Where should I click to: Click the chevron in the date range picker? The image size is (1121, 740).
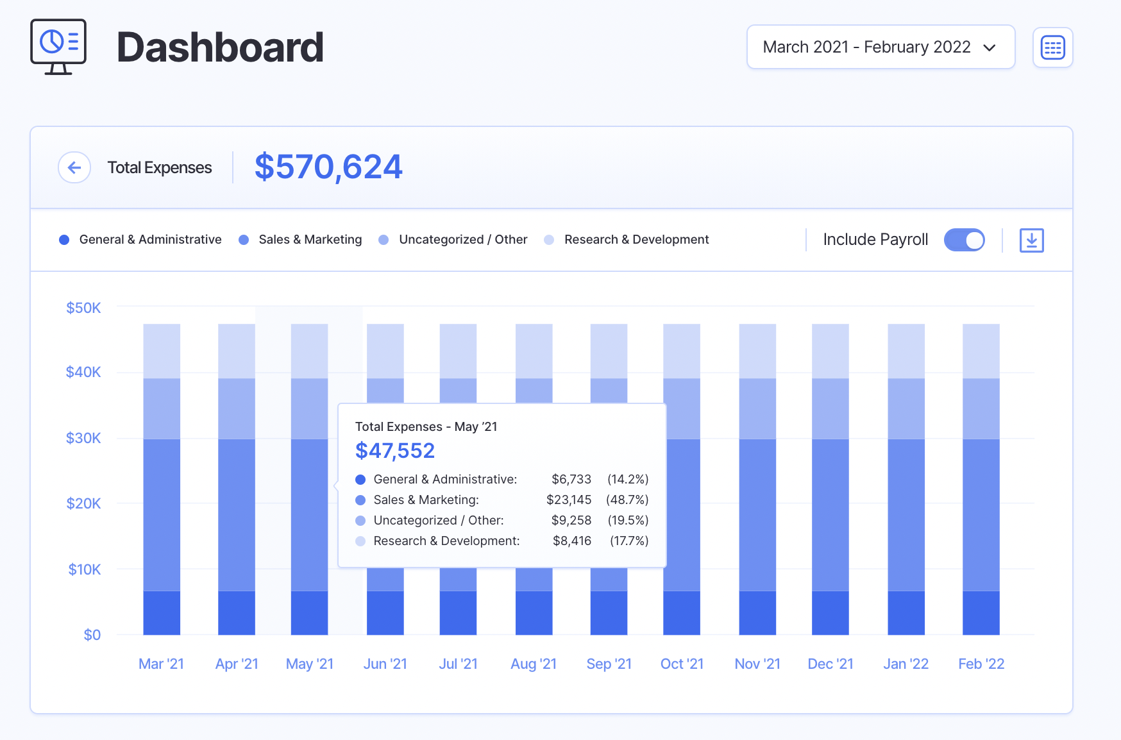[x=990, y=47]
